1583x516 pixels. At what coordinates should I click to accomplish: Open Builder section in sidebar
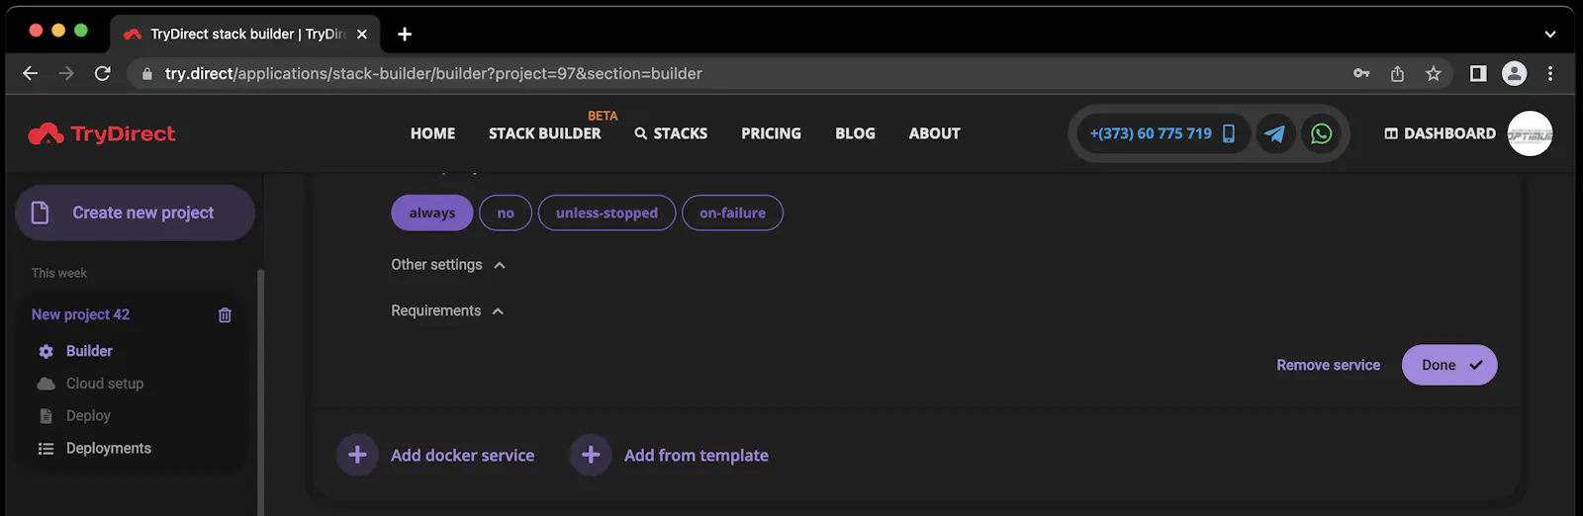coord(89,351)
